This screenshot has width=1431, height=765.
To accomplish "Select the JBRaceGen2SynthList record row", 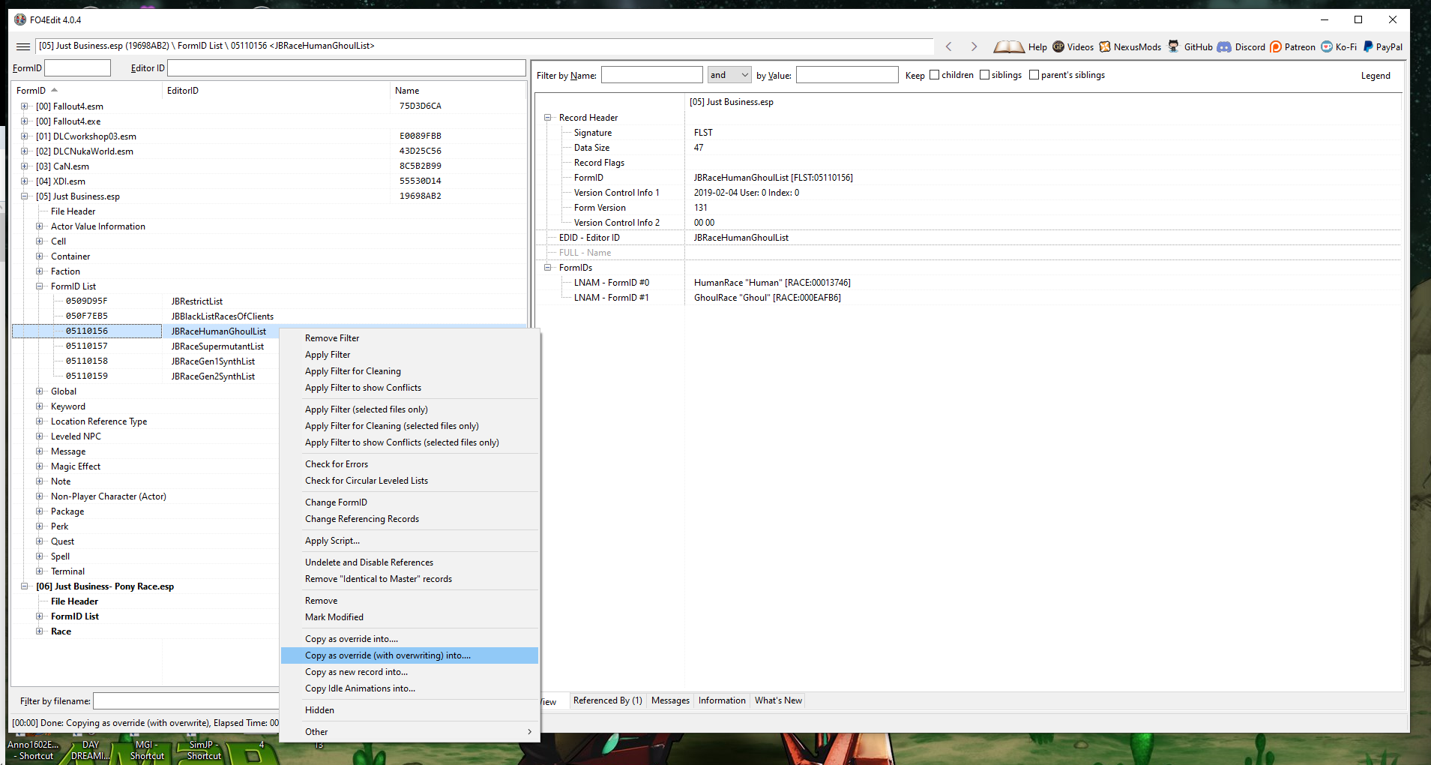I will click(x=145, y=376).
